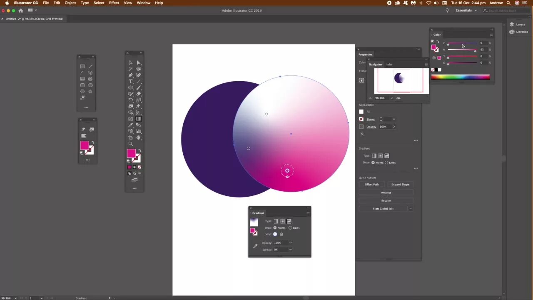
Task: Pick a color from the spectrum bar
Action: tap(460, 77)
